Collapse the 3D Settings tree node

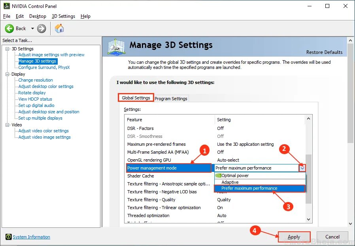coord(8,49)
